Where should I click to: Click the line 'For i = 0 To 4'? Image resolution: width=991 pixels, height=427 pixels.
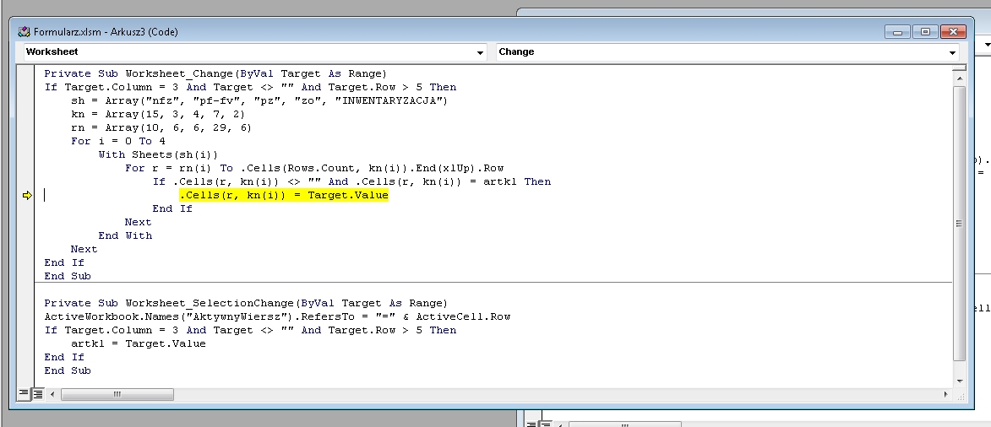(x=118, y=142)
